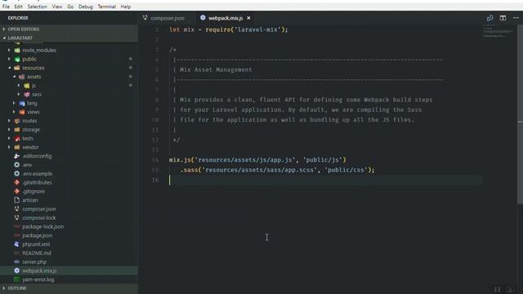Click the editor vertical scrollbar thumb
This screenshot has height=294, width=523.
pyautogui.click(x=520, y=114)
